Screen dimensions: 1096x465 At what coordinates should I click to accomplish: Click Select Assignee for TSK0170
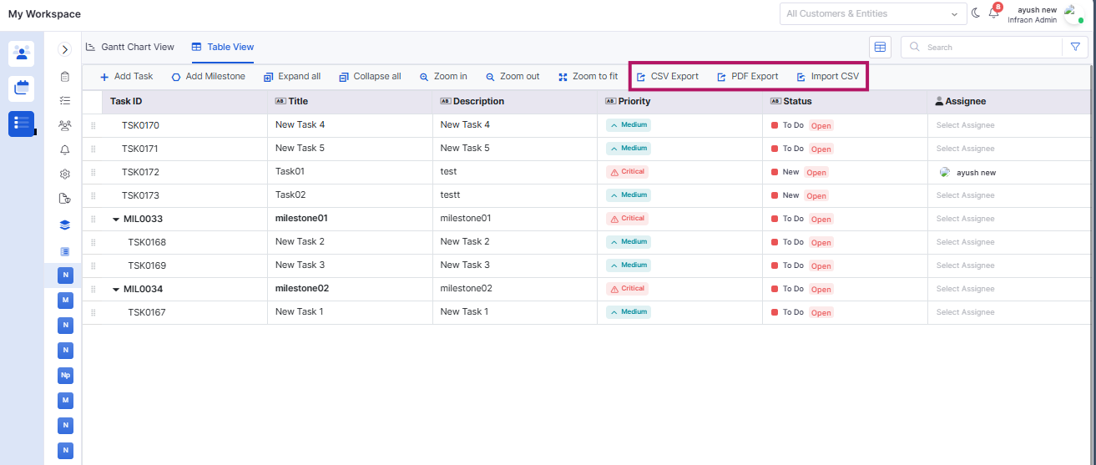coord(965,125)
